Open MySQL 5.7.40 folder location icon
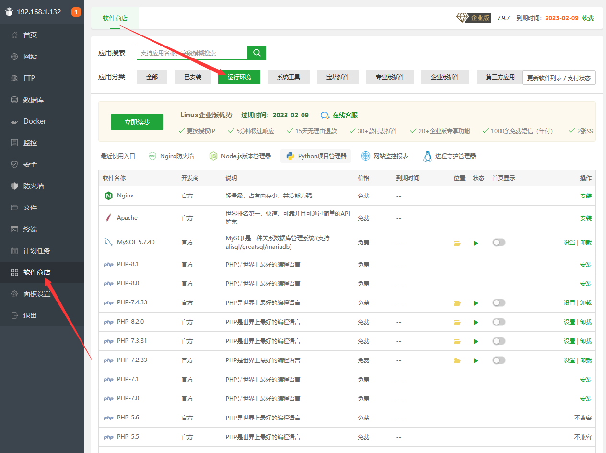Screen dimensions: 606x453 [457, 243]
